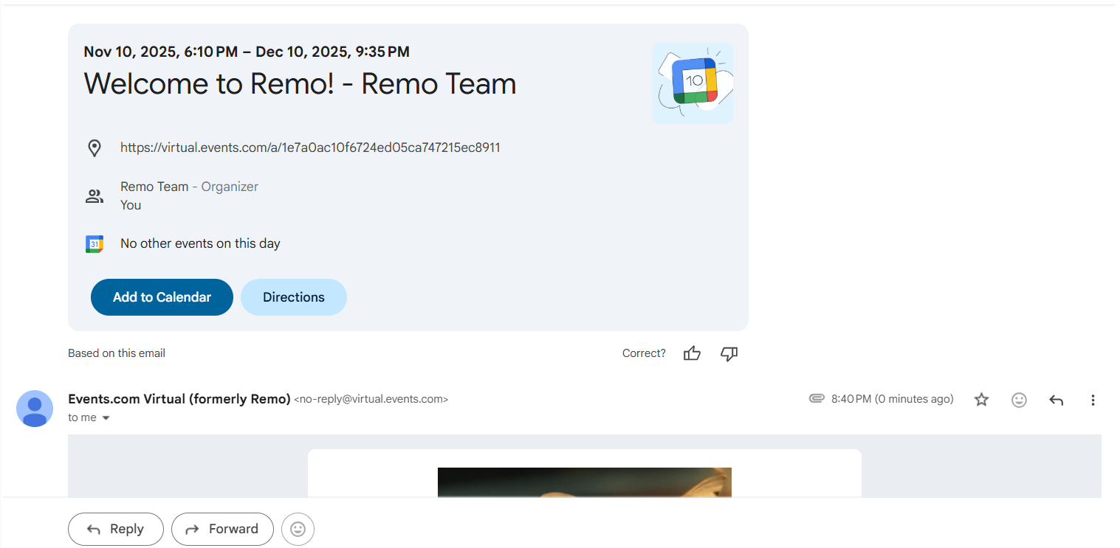The height and width of the screenshot is (548, 1120).
Task: Click the Google Calendar icon beside event availability
Action: [94, 243]
